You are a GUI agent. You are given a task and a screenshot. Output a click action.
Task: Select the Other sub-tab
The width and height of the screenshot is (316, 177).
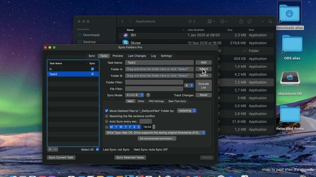(141, 101)
